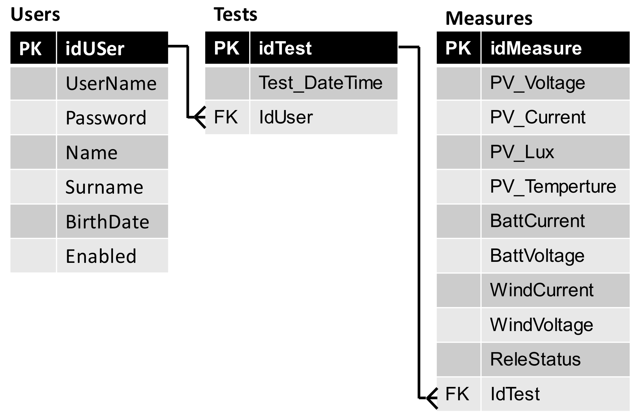
Task: Click the Users table title
Action: click(x=35, y=14)
